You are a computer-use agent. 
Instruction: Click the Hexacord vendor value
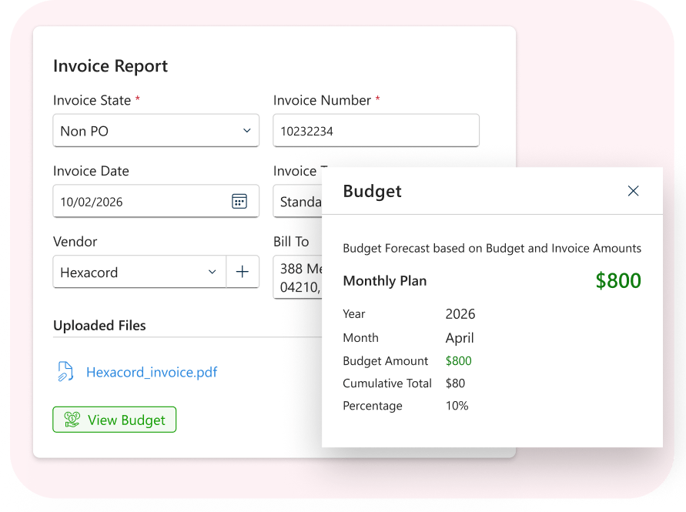tap(89, 273)
